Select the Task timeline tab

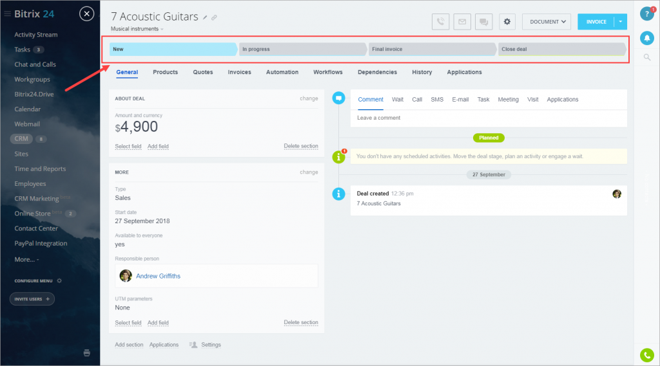click(x=483, y=100)
